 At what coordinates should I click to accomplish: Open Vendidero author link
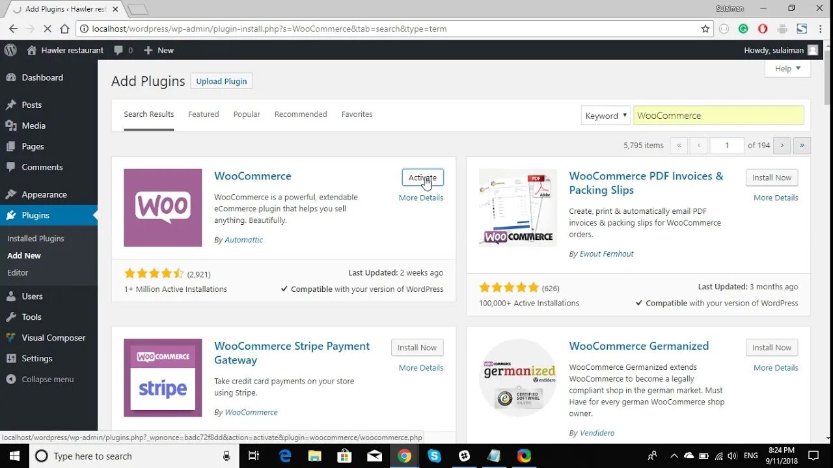(597, 433)
